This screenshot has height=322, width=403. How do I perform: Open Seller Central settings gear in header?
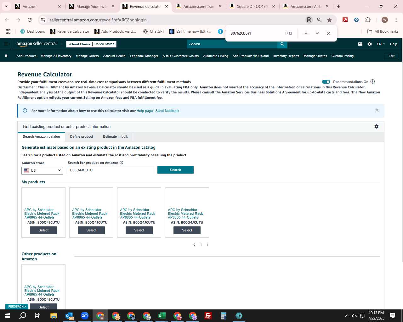(x=370, y=44)
